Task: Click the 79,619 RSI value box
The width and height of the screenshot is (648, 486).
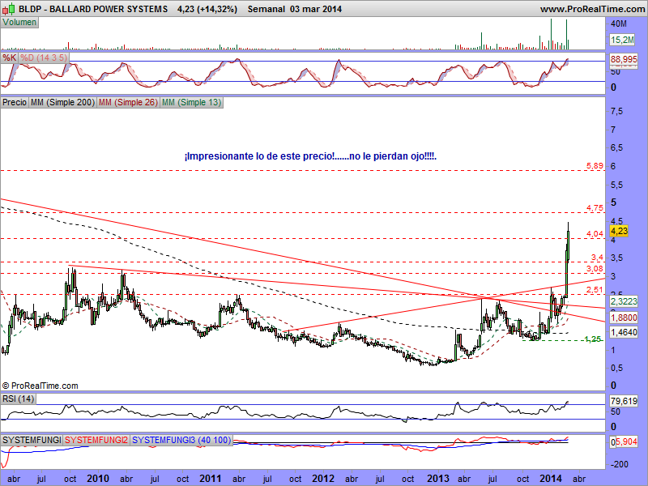Action: pos(624,400)
